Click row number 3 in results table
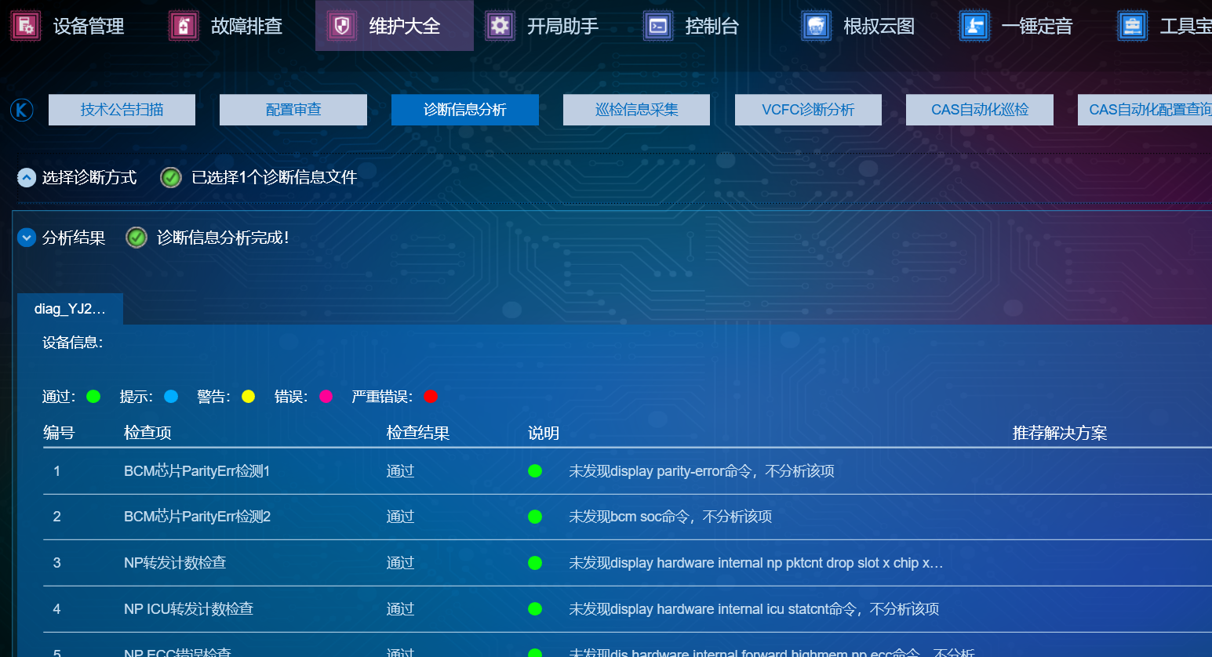Viewport: 1212px width, 657px height. tap(57, 563)
